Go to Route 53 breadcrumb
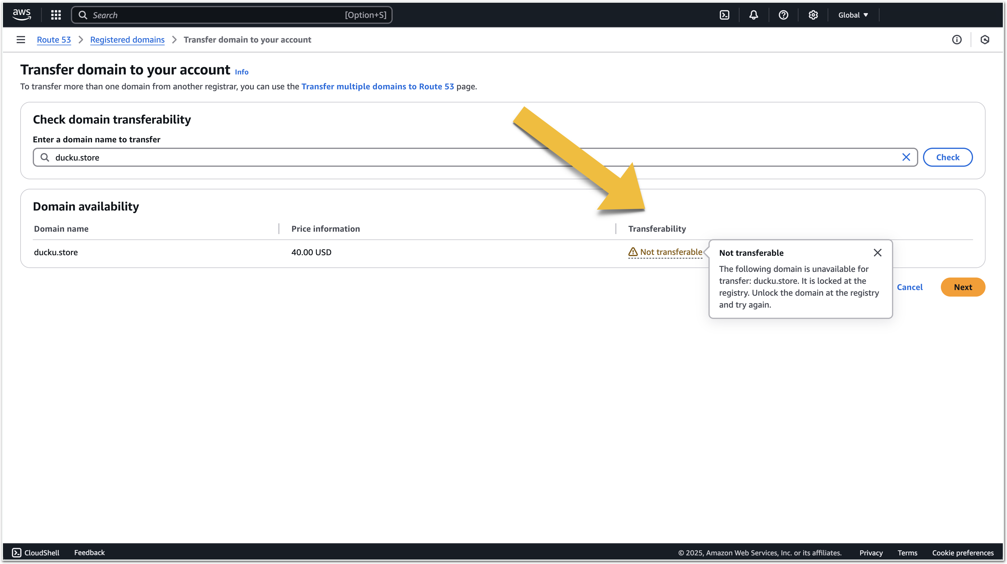This screenshot has width=1007, height=564. tap(54, 40)
